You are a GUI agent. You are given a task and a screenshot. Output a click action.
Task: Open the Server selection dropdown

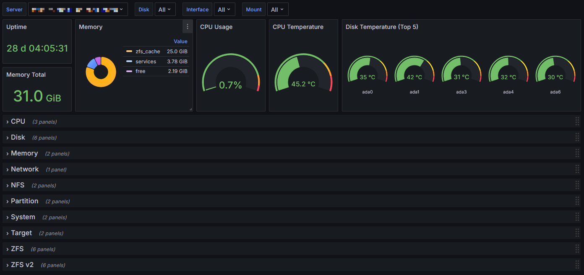tap(78, 9)
